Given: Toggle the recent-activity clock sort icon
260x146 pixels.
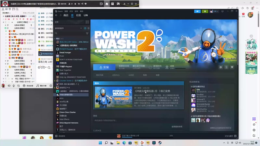Looking at the screenshot, I should [85, 28].
